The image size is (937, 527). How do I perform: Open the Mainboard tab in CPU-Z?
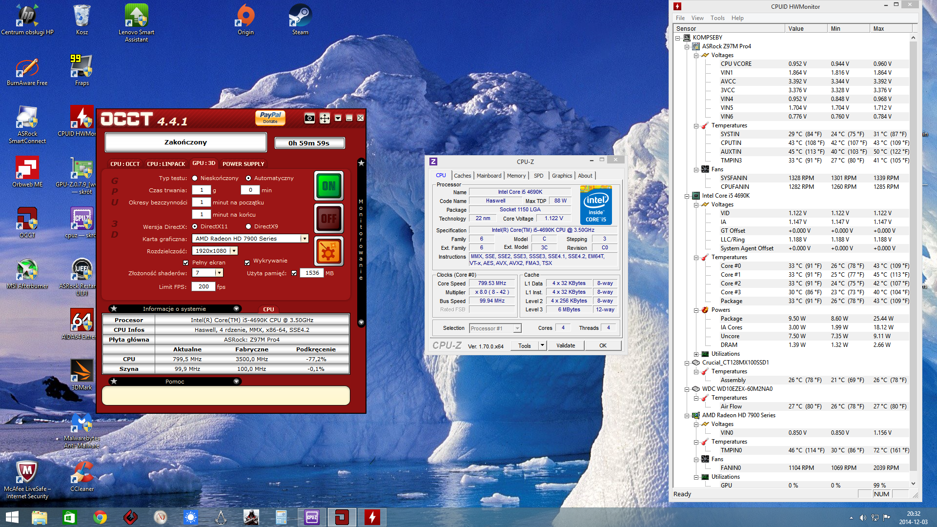pyautogui.click(x=489, y=176)
